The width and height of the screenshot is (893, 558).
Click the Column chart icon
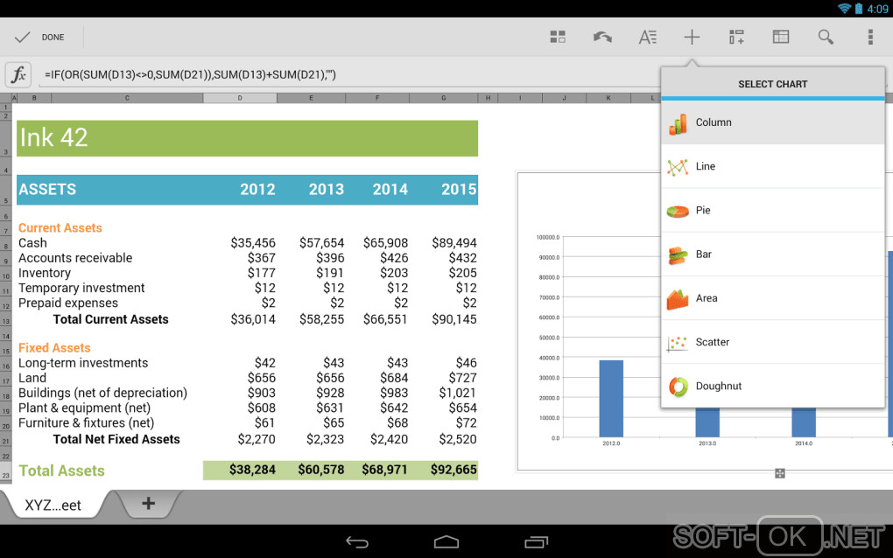point(678,124)
